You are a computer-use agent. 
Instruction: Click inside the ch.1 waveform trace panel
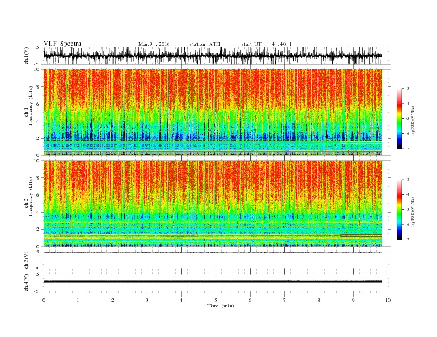click(217, 56)
